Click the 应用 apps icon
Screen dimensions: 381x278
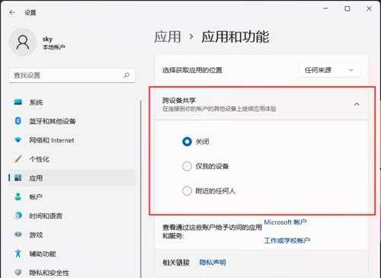18,177
